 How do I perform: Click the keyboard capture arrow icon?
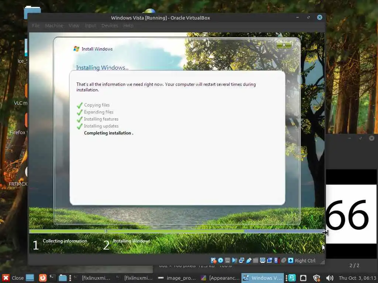tap(291, 261)
